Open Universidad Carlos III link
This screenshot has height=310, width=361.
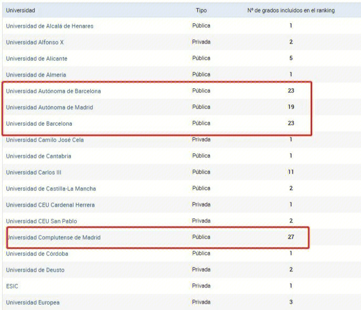pyautogui.click(x=34, y=173)
